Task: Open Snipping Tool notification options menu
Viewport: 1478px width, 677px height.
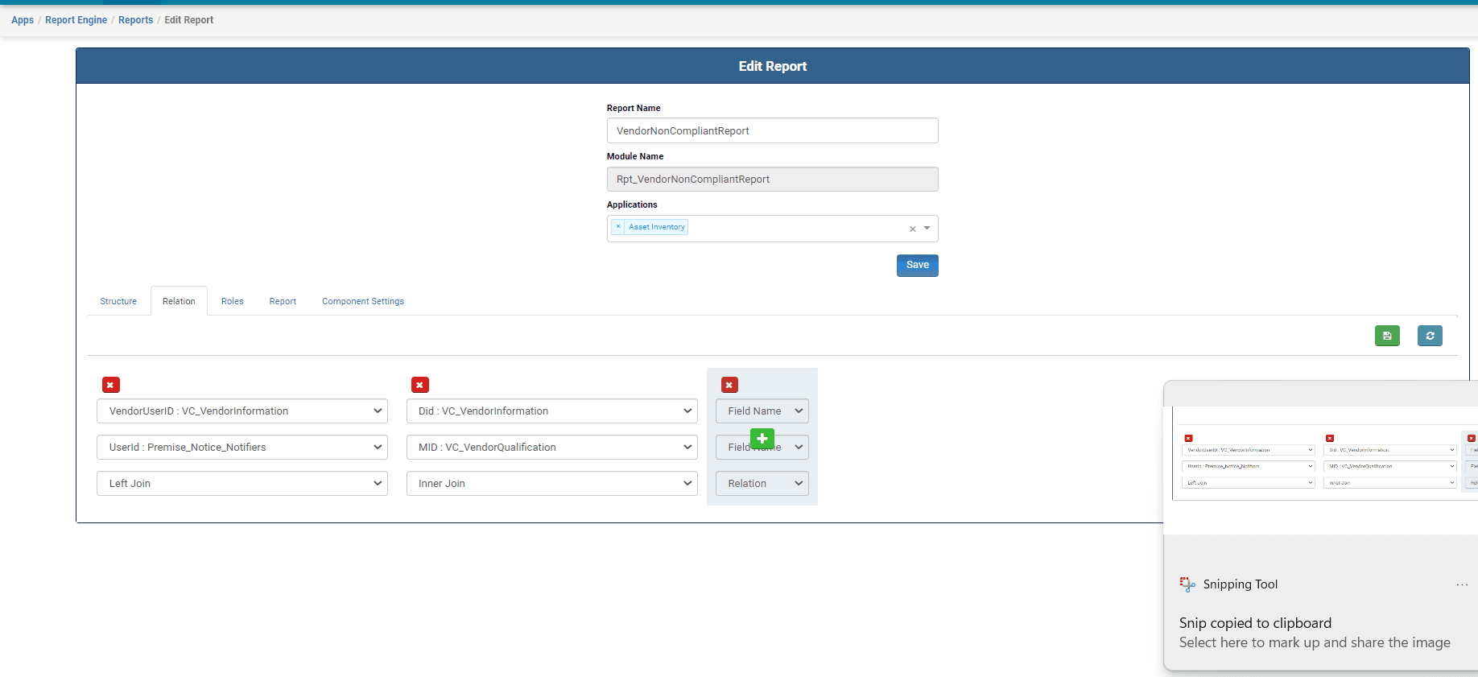Action: click(x=1462, y=584)
